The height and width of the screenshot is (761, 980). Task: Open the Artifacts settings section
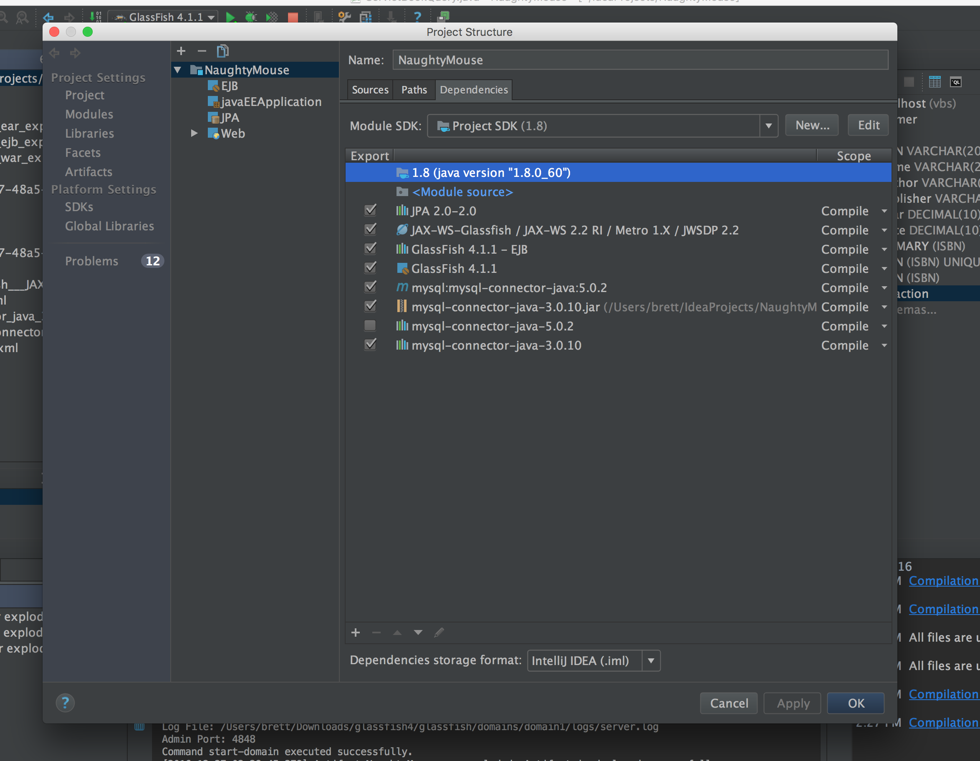[x=88, y=172]
